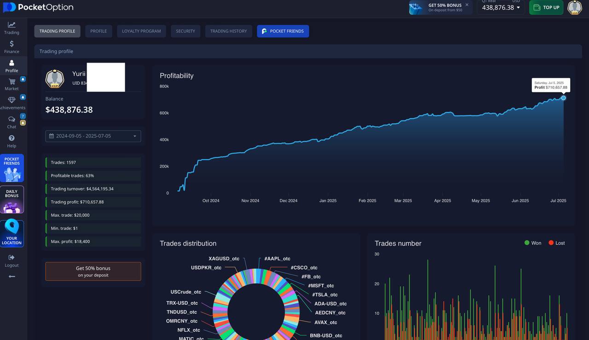The width and height of the screenshot is (589, 340).
Task: Open the Your Location sidebar banner
Action: pyautogui.click(x=12, y=233)
